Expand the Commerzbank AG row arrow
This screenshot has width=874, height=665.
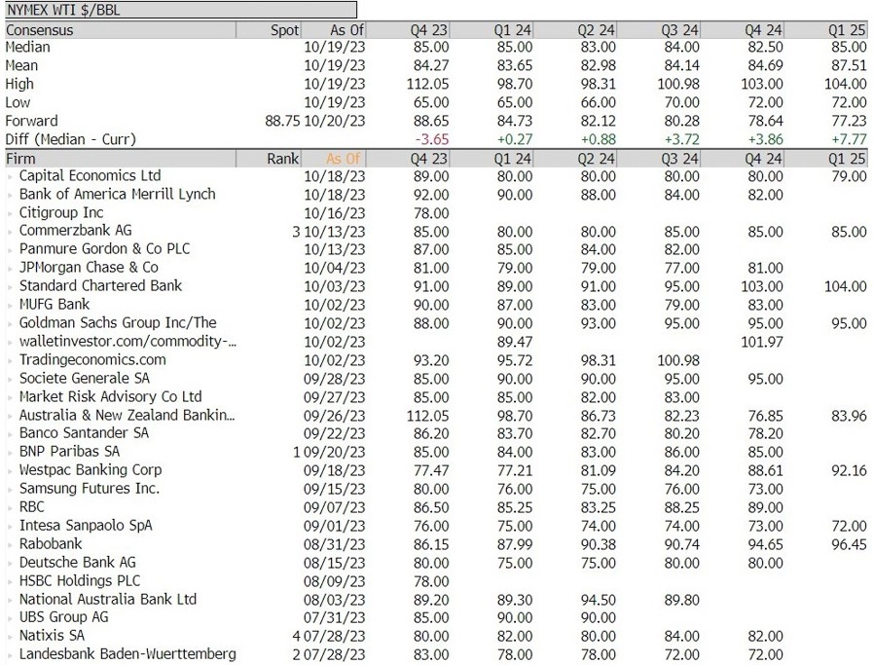10,232
